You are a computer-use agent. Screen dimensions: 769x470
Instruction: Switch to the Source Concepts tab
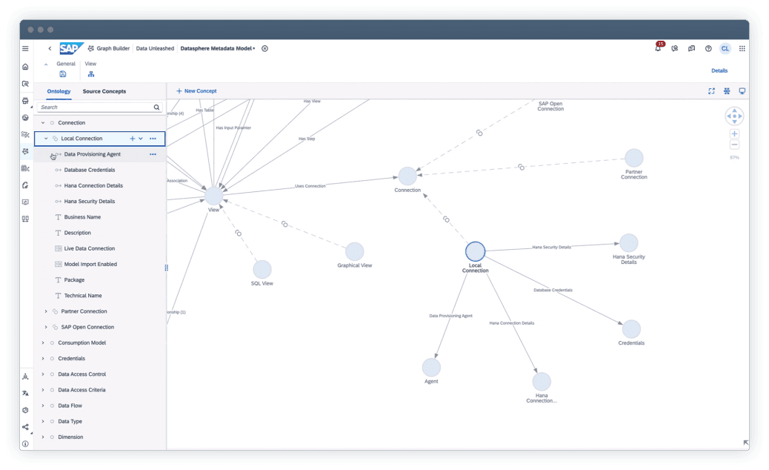coord(104,91)
